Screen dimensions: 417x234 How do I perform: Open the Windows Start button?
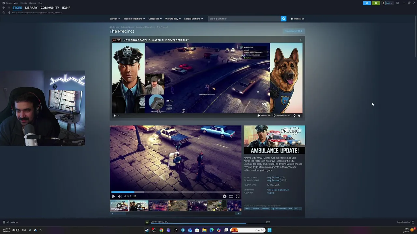tap(269, 230)
